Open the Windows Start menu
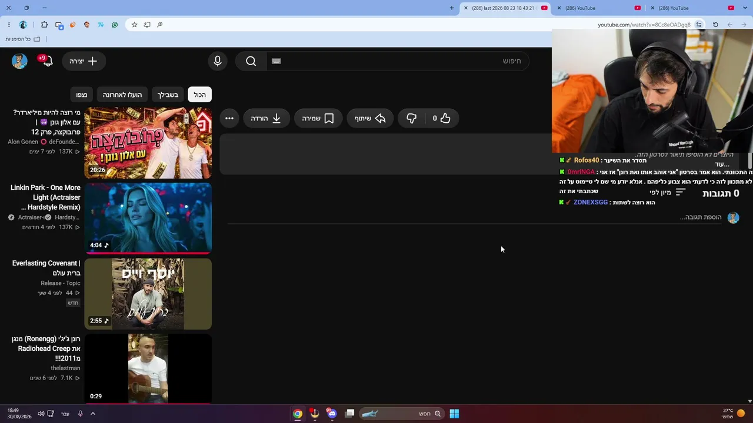The width and height of the screenshot is (753, 423). click(x=454, y=414)
